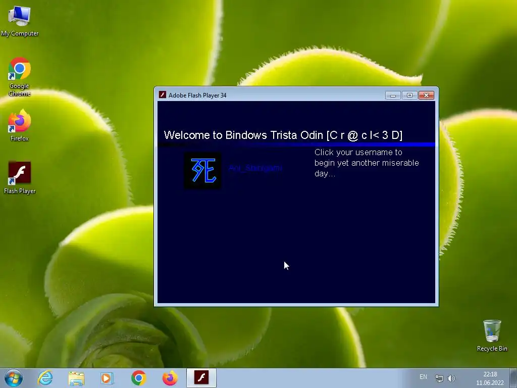Click the Windows Start orb
This screenshot has width=517, height=388.
(14, 378)
